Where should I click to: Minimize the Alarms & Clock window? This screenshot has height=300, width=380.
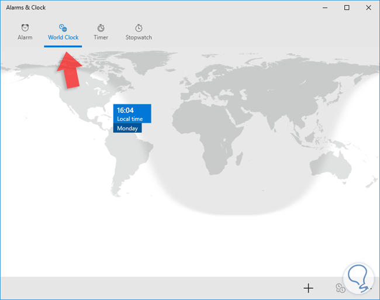click(x=325, y=8)
